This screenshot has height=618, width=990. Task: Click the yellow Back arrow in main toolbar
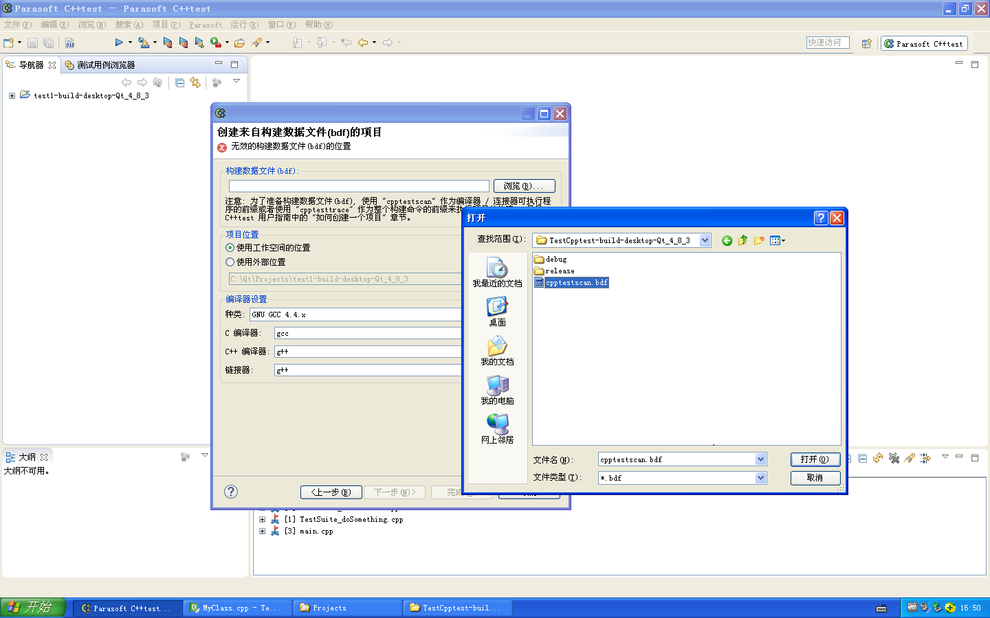[x=363, y=43]
